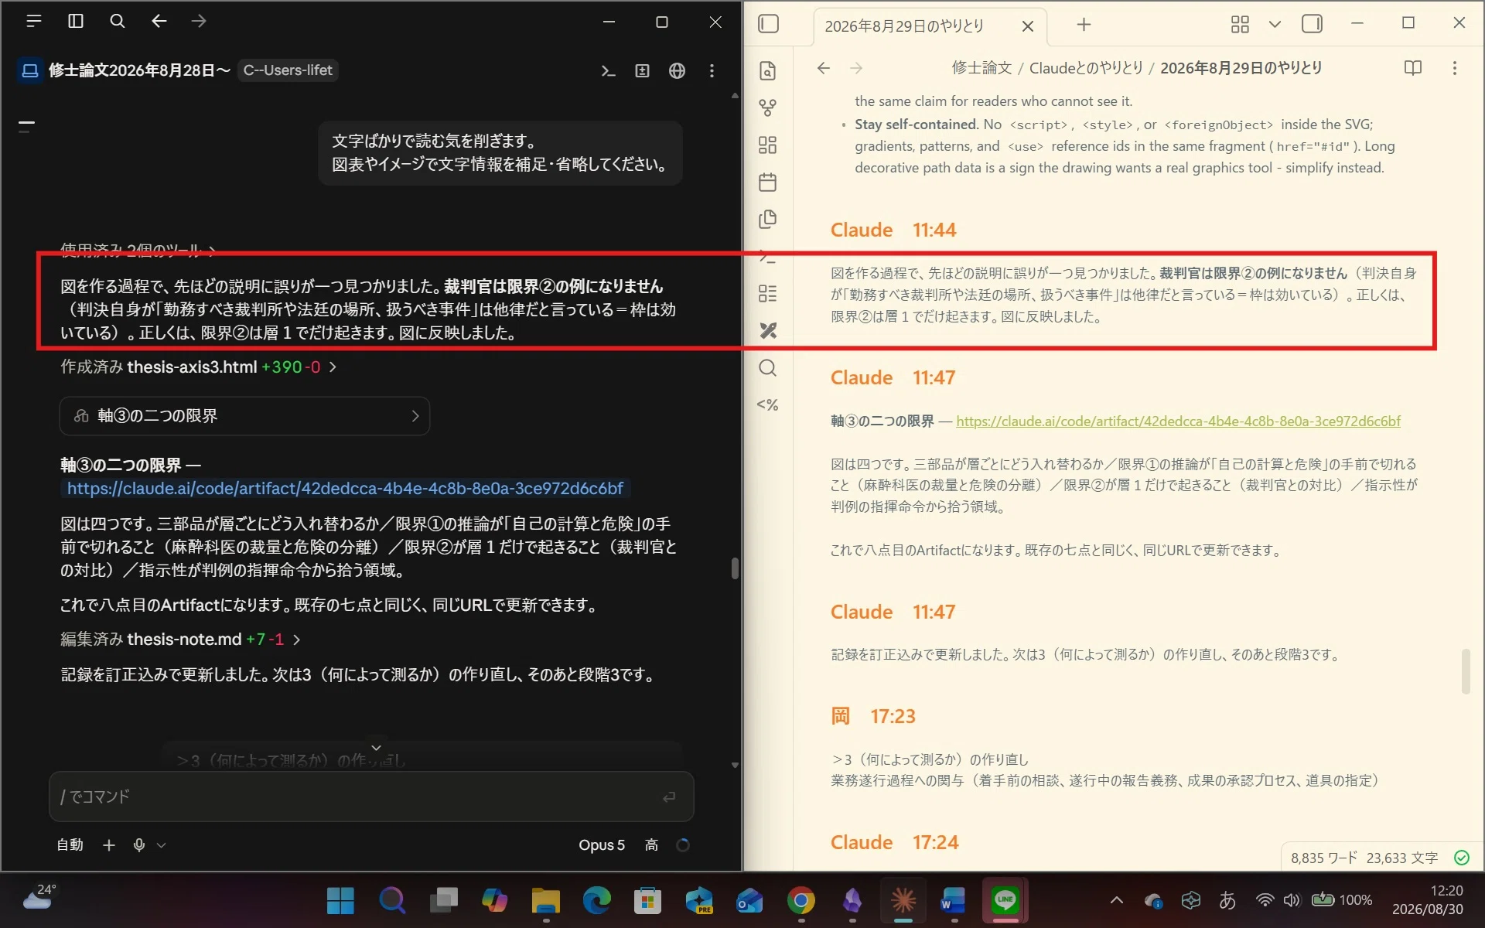
Task: Go back in Claude window navigation
Action: [x=159, y=22]
